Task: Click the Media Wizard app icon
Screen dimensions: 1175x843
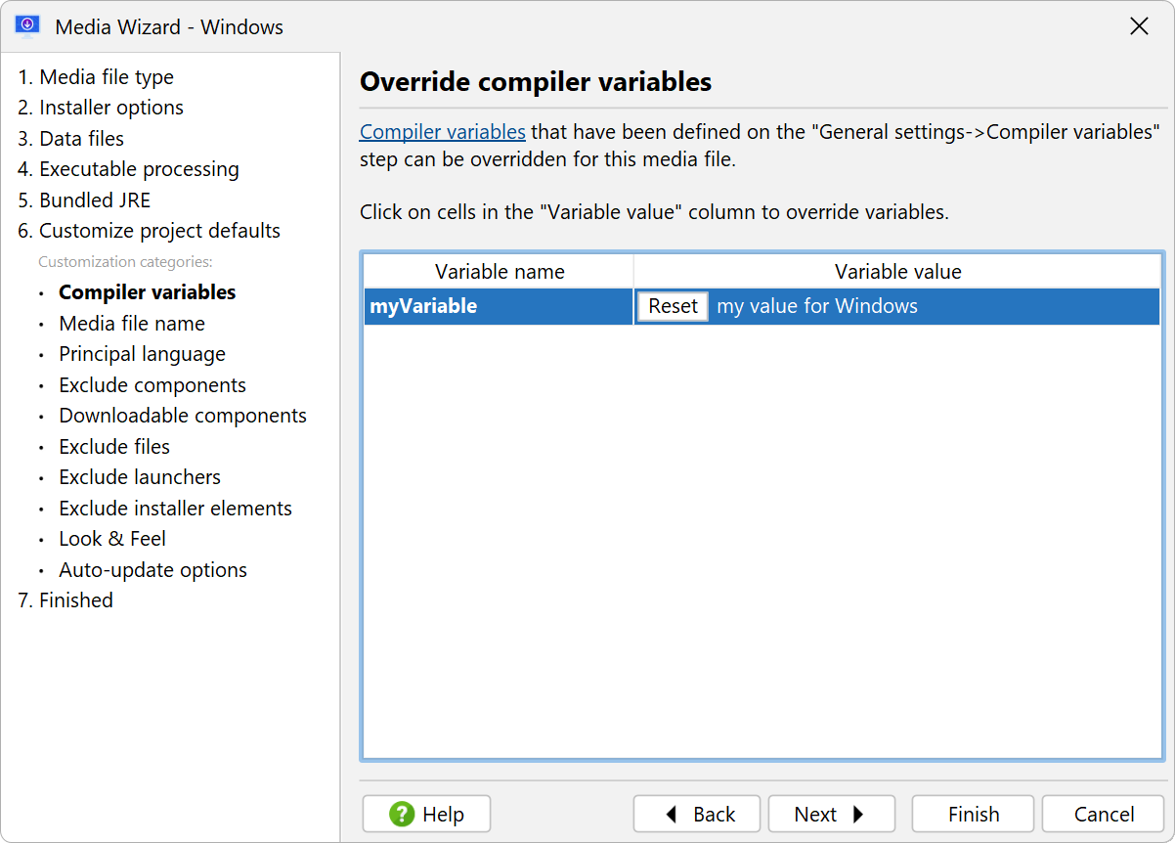Action: coord(27,26)
